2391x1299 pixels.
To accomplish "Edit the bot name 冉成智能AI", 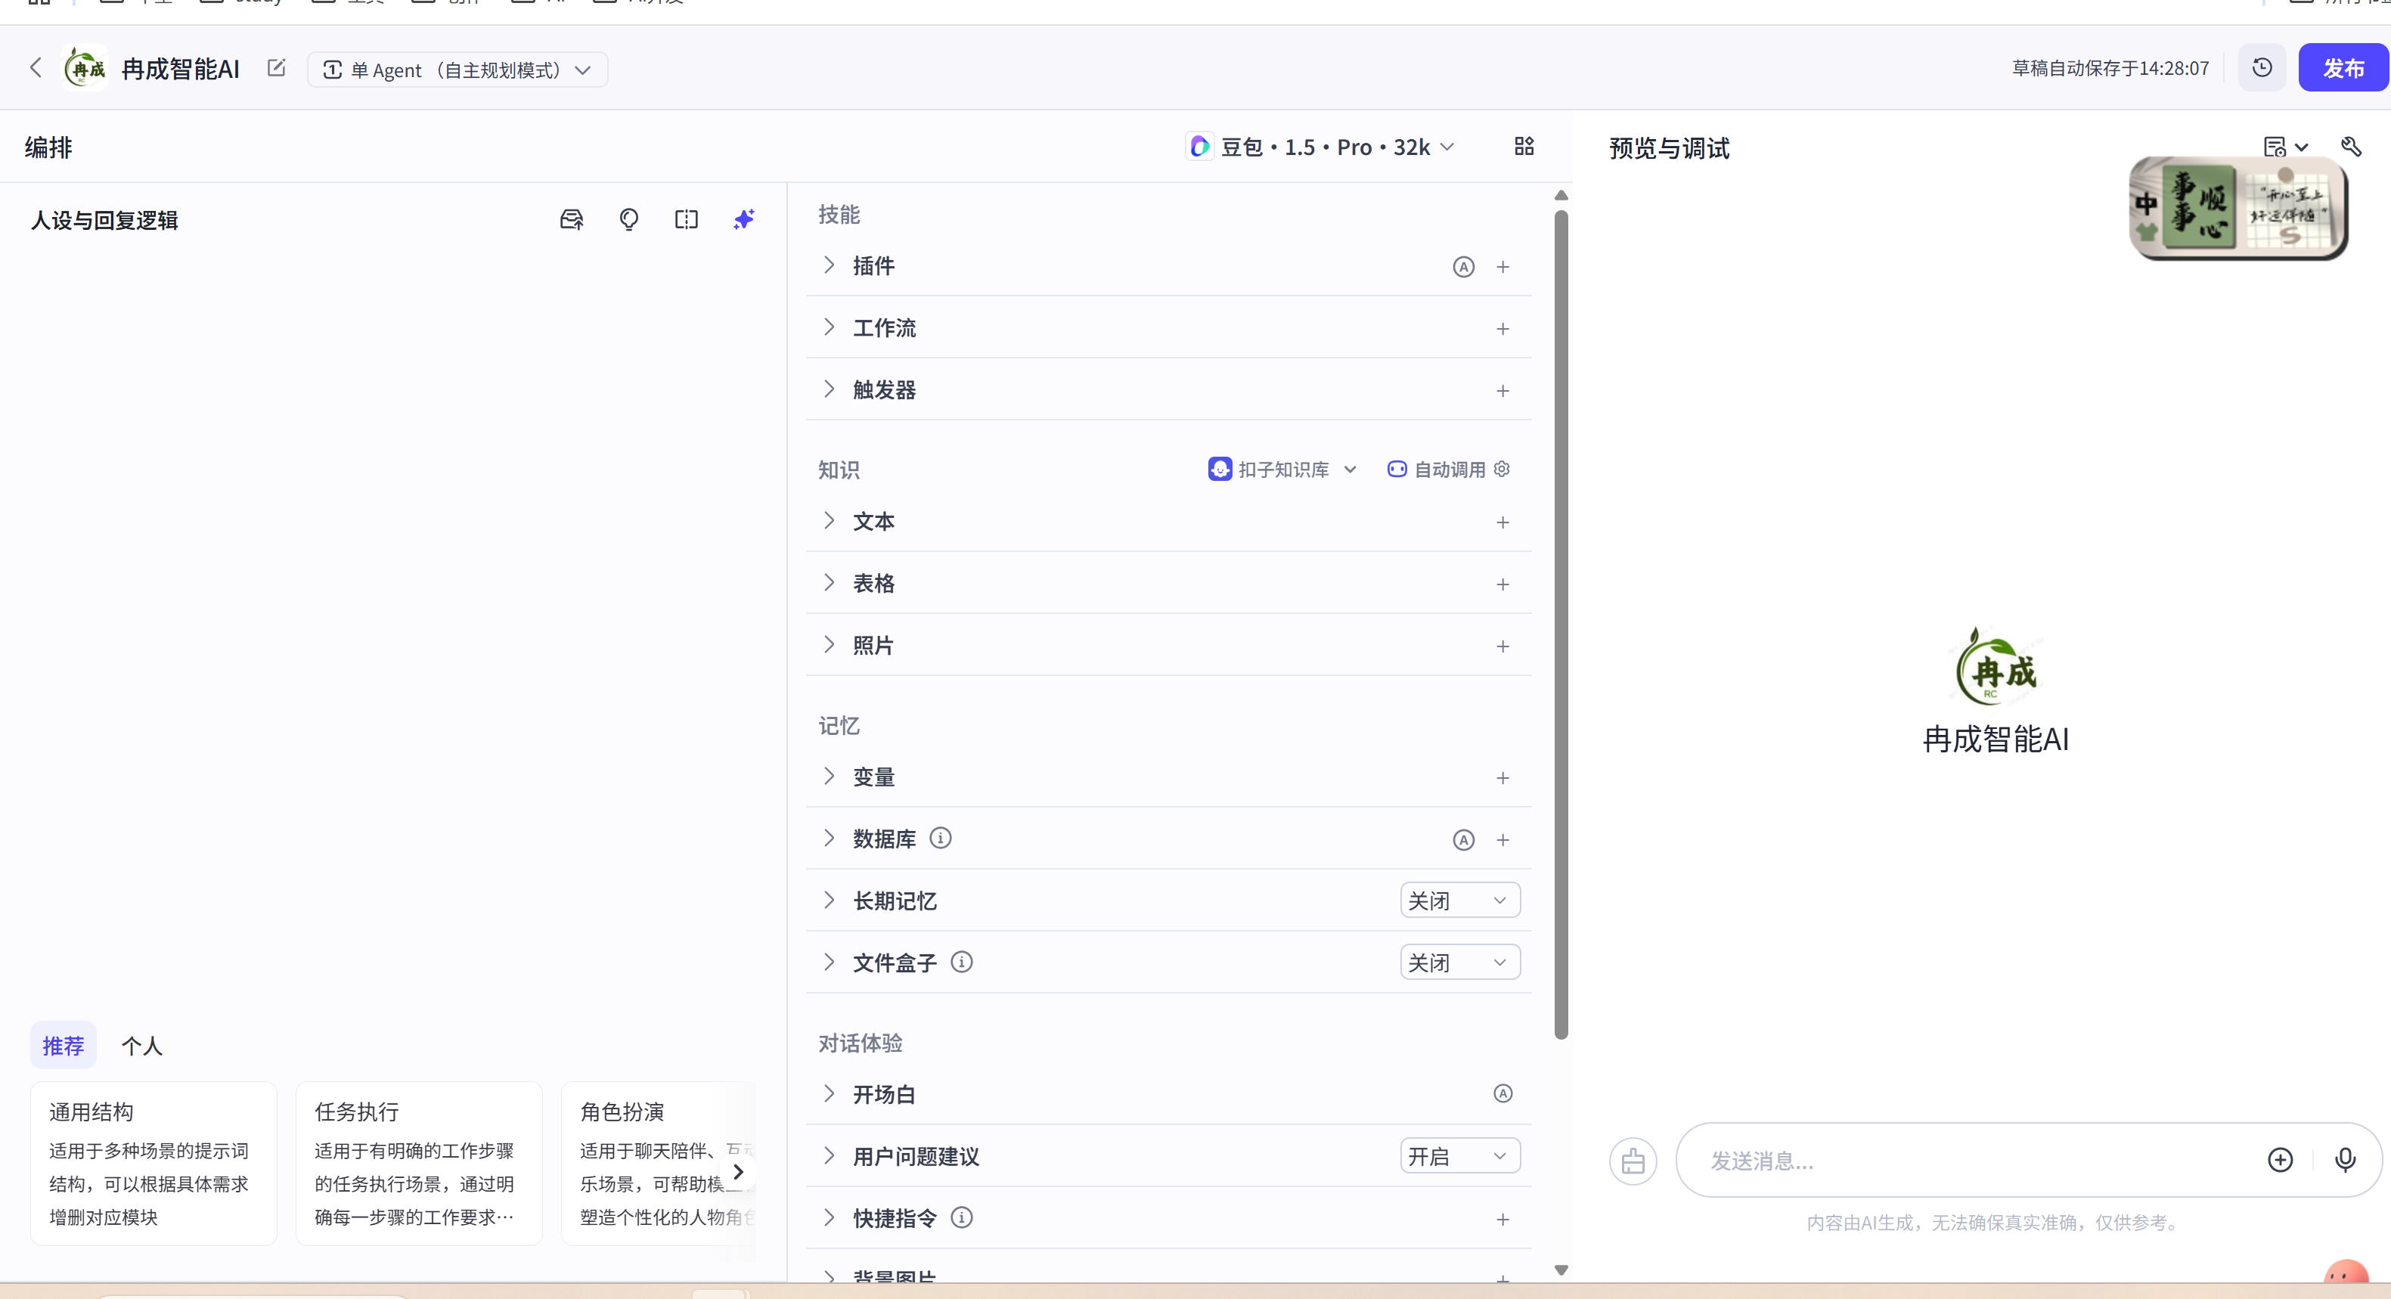I will [x=276, y=68].
